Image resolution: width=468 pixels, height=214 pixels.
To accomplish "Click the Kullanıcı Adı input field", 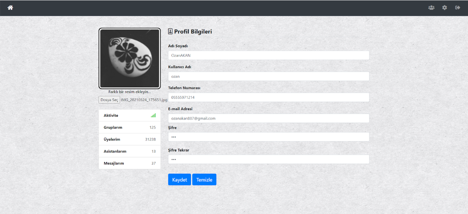I will point(269,76).
